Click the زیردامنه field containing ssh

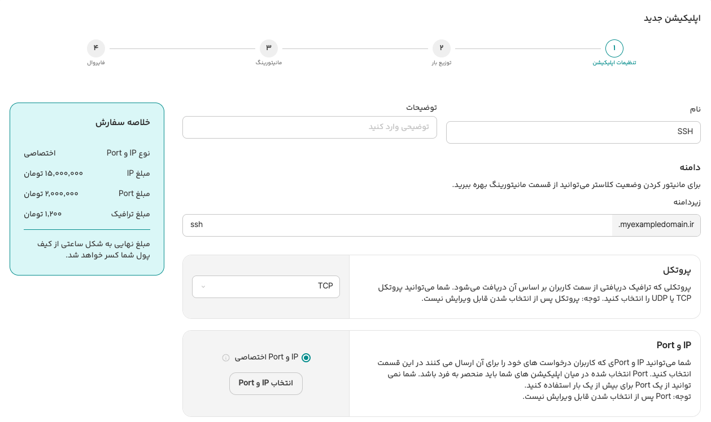click(x=397, y=225)
